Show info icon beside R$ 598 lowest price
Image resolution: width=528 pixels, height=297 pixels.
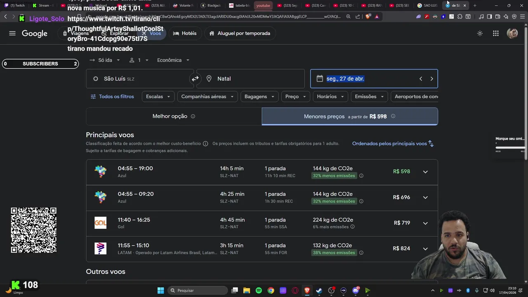[x=393, y=116]
